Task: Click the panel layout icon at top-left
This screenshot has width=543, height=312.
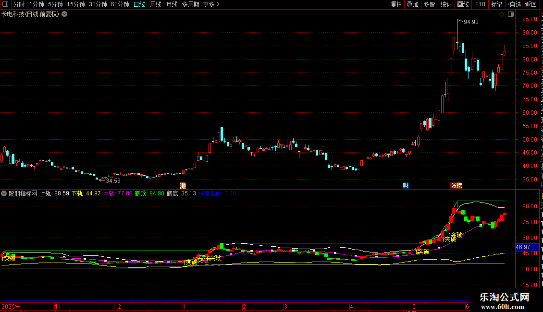Action: coord(5,4)
